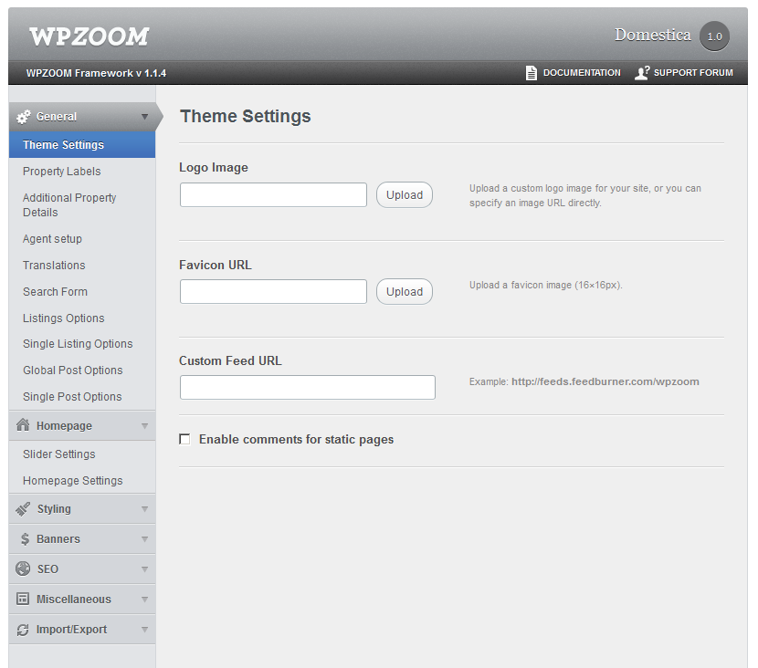Expand the SEO section arrow
758x668 pixels.
point(144,569)
